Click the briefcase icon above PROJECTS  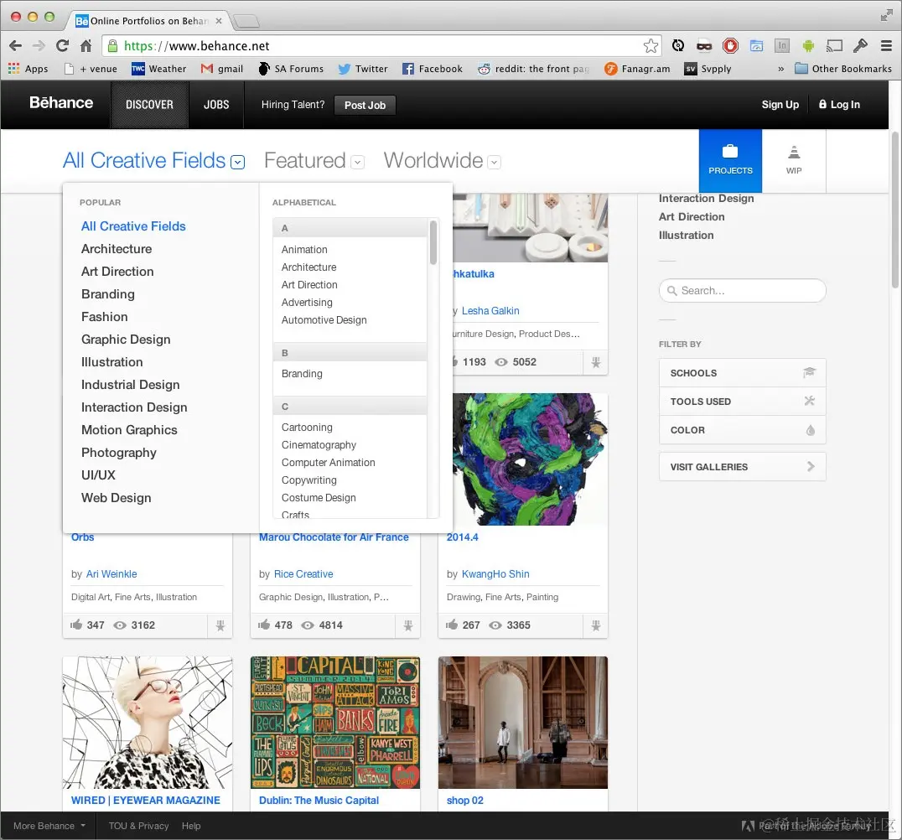(730, 151)
